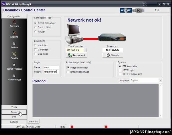Click the 13:30 time in status bar

click(62, 127)
